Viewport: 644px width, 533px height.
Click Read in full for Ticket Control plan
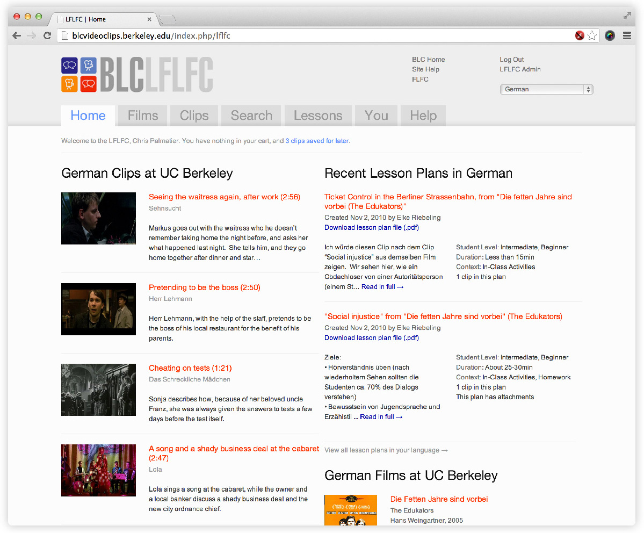pos(382,287)
